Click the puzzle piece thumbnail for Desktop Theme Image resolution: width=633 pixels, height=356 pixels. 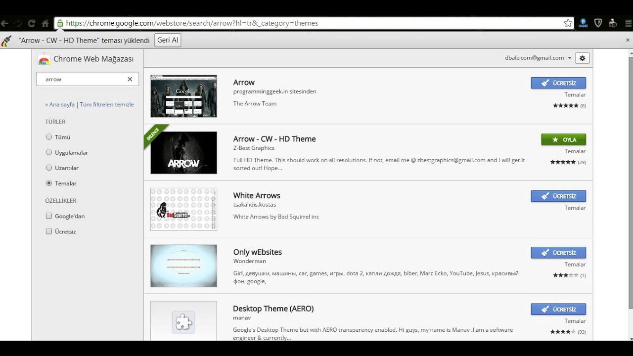coord(183,320)
